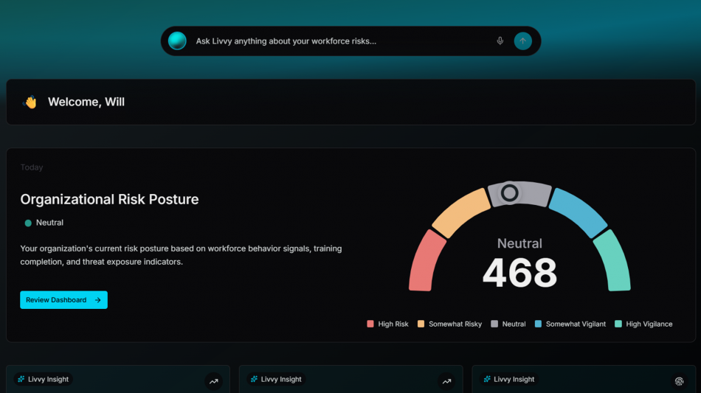Type in the Ask Livvy search field
Screen dimensions: 701x393
point(339,41)
